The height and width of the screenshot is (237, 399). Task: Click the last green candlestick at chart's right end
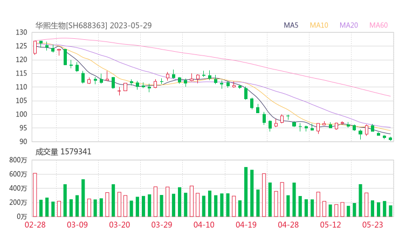point(390,138)
